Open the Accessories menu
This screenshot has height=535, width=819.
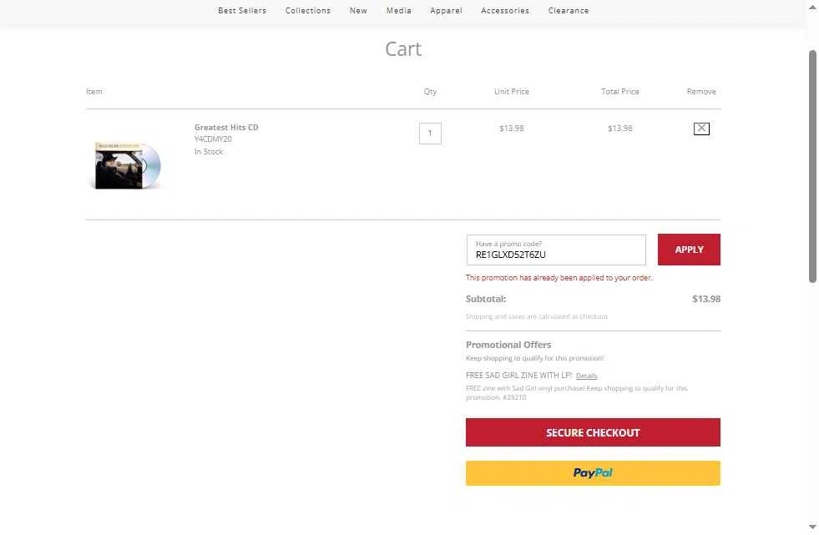(x=505, y=11)
